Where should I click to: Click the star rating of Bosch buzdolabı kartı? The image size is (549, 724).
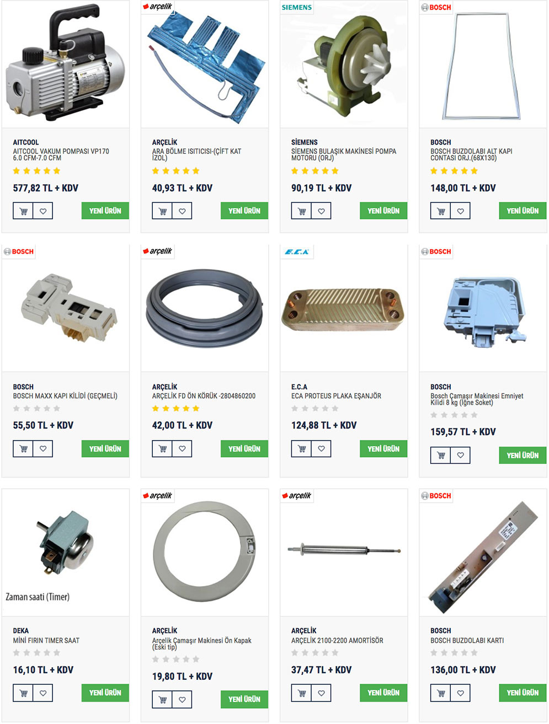pos(454,653)
